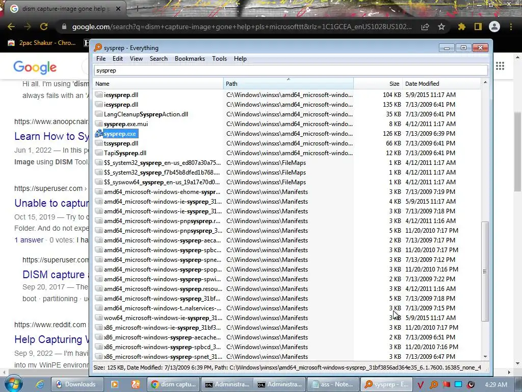Open the Windows Start button
Image resolution: width=522 pixels, height=392 pixels.
[14, 384]
